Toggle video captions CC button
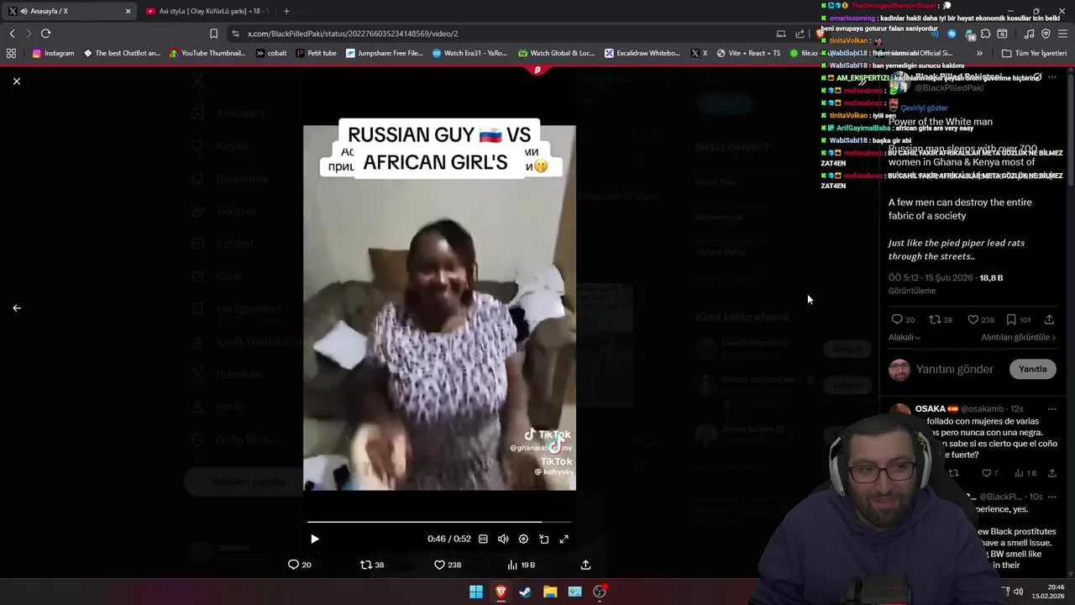This screenshot has width=1075, height=605. pyautogui.click(x=483, y=539)
